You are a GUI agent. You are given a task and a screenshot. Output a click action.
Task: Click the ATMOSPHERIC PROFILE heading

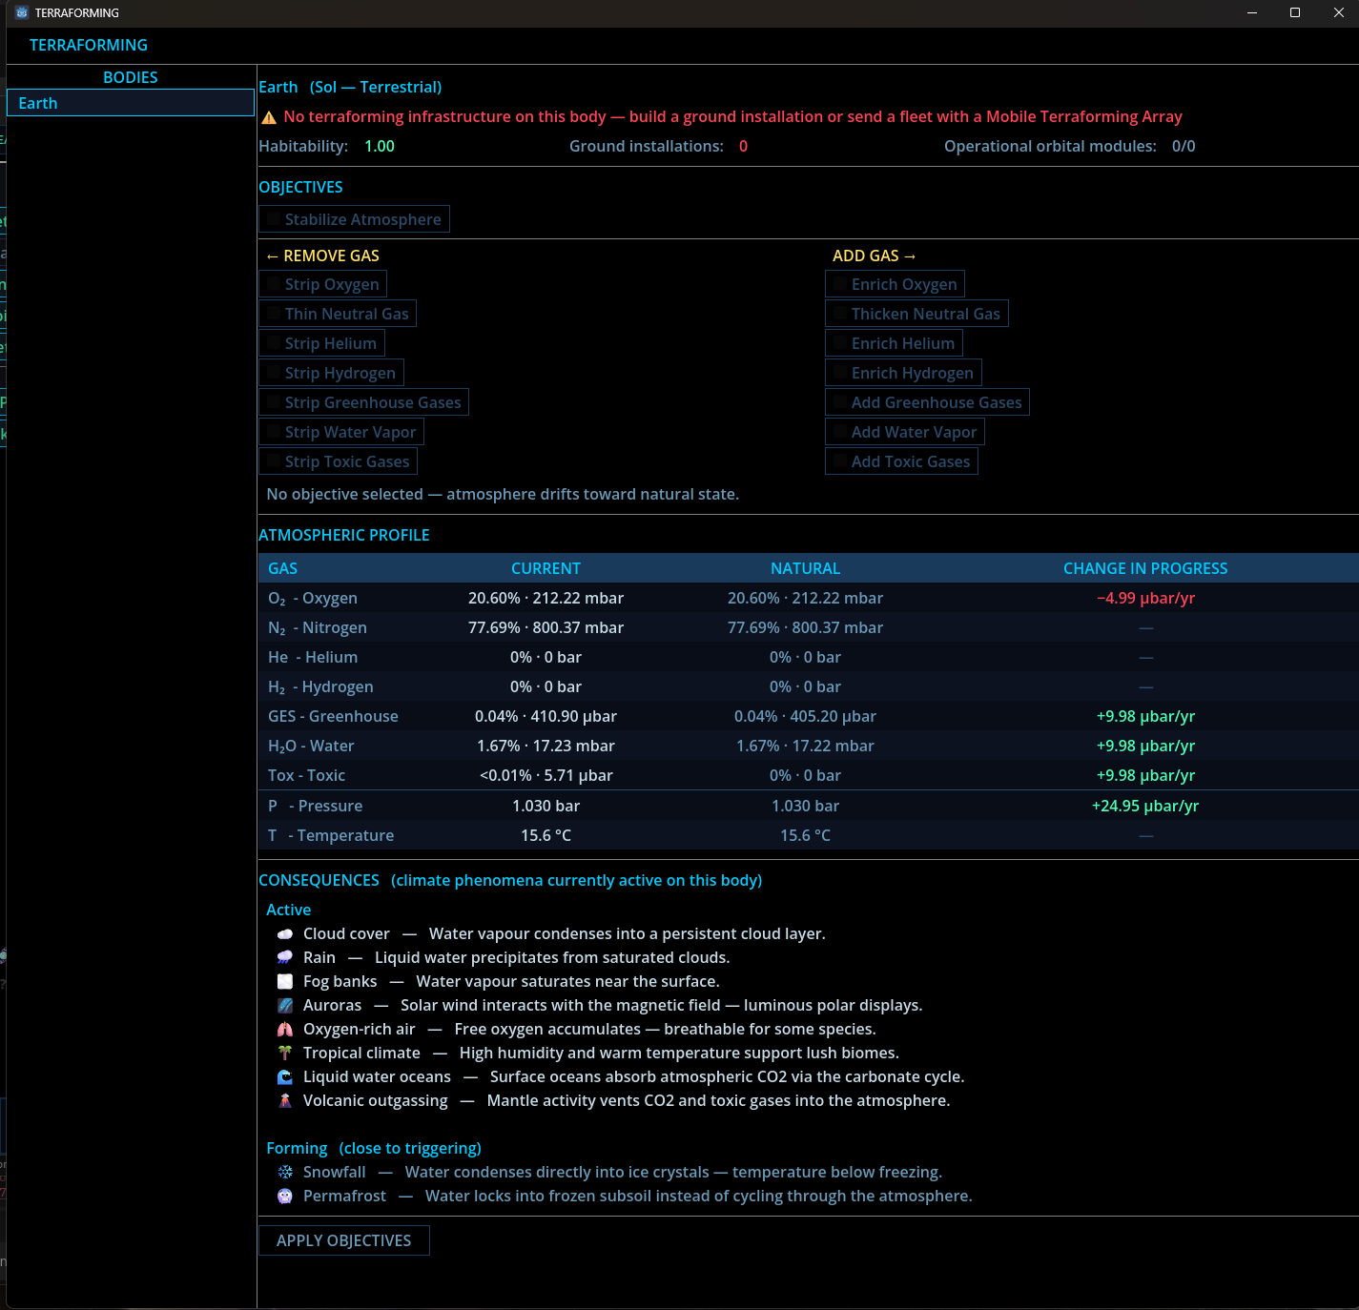tap(344, 536)
